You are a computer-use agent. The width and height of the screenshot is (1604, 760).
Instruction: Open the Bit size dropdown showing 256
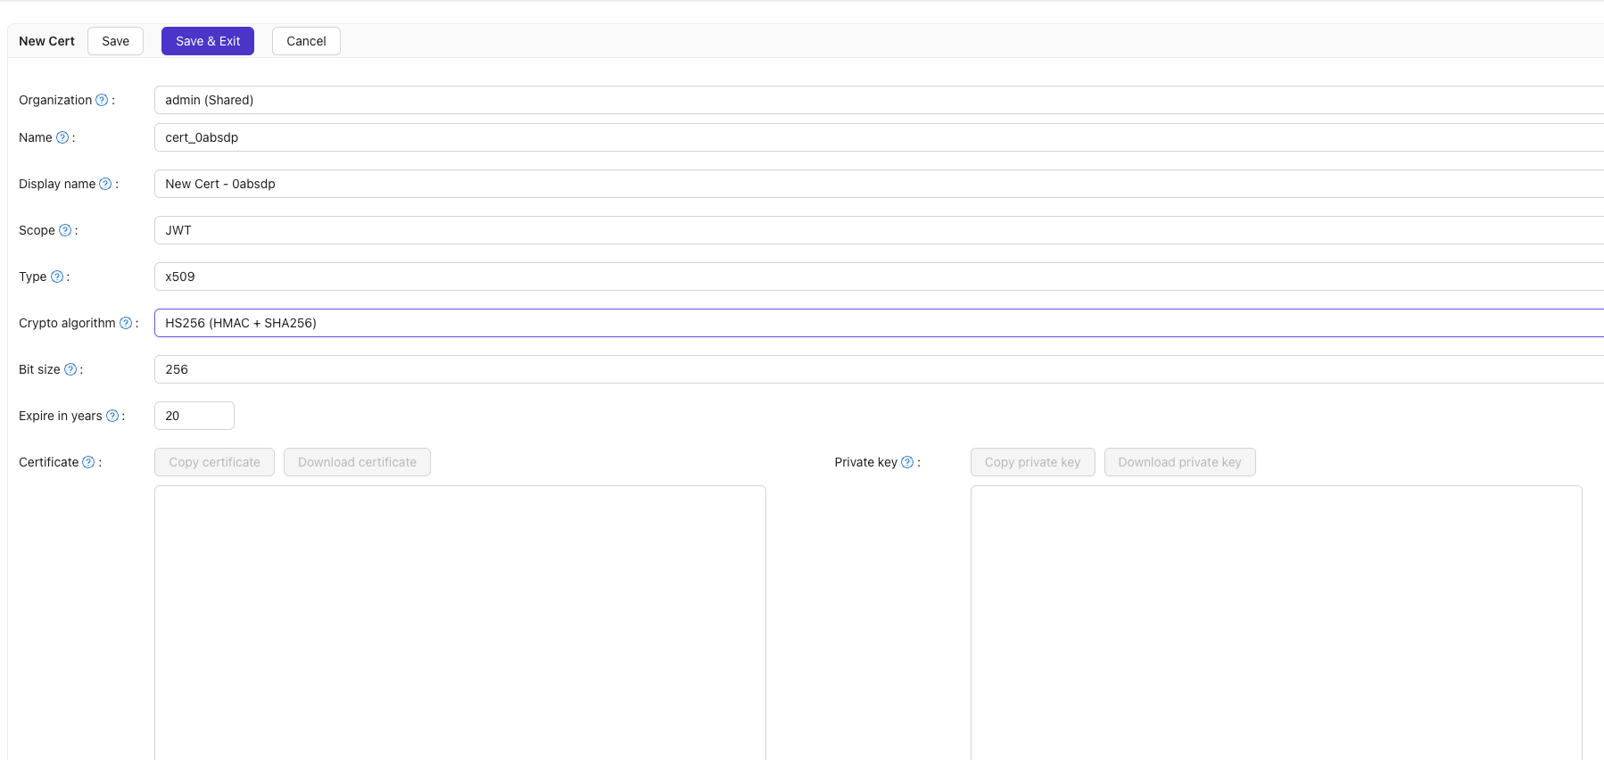[879, 369]
